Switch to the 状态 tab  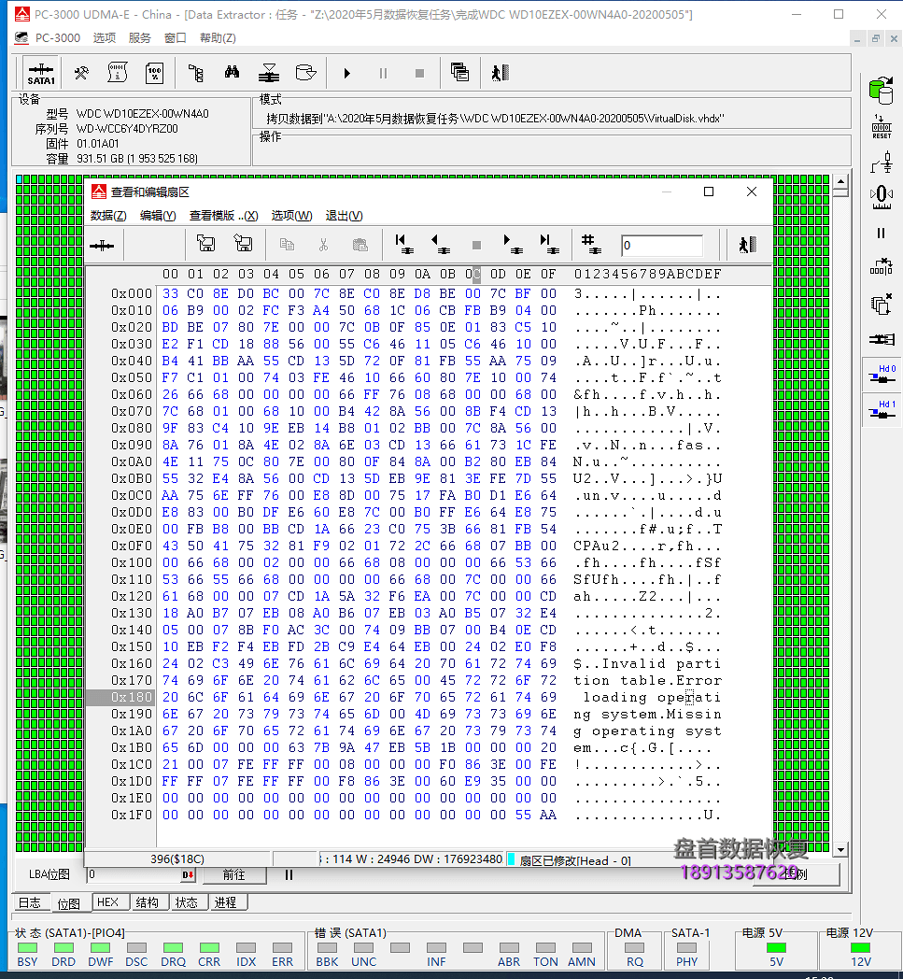(187, 902)
